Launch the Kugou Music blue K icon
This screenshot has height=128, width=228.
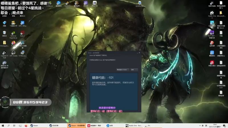(212, 53)
